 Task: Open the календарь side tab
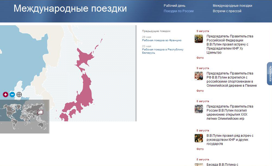(x=270, y=74)
